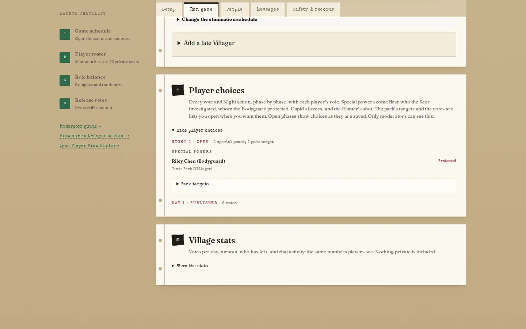This screenshot has width=526, height=329.
Task: Click the Player choices section icon
Action: 178,90
